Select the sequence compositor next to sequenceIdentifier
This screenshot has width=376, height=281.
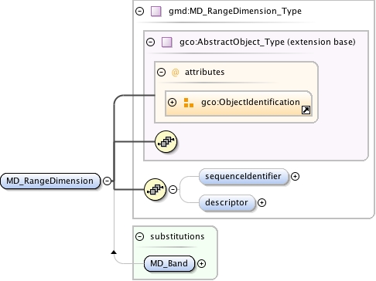pos(155,190)
